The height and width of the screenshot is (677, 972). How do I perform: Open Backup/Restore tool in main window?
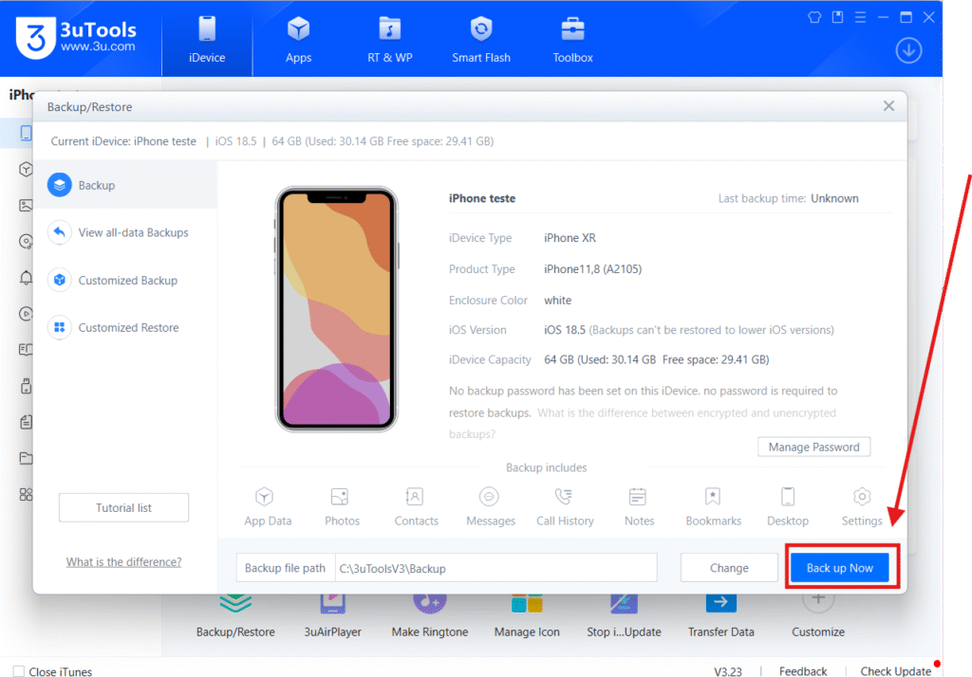[235, 616]
